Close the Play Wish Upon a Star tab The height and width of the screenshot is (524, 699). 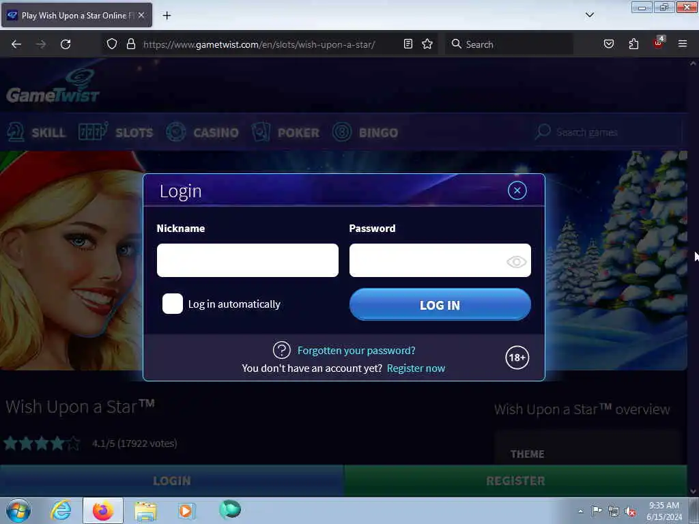(x=141, y=15)
